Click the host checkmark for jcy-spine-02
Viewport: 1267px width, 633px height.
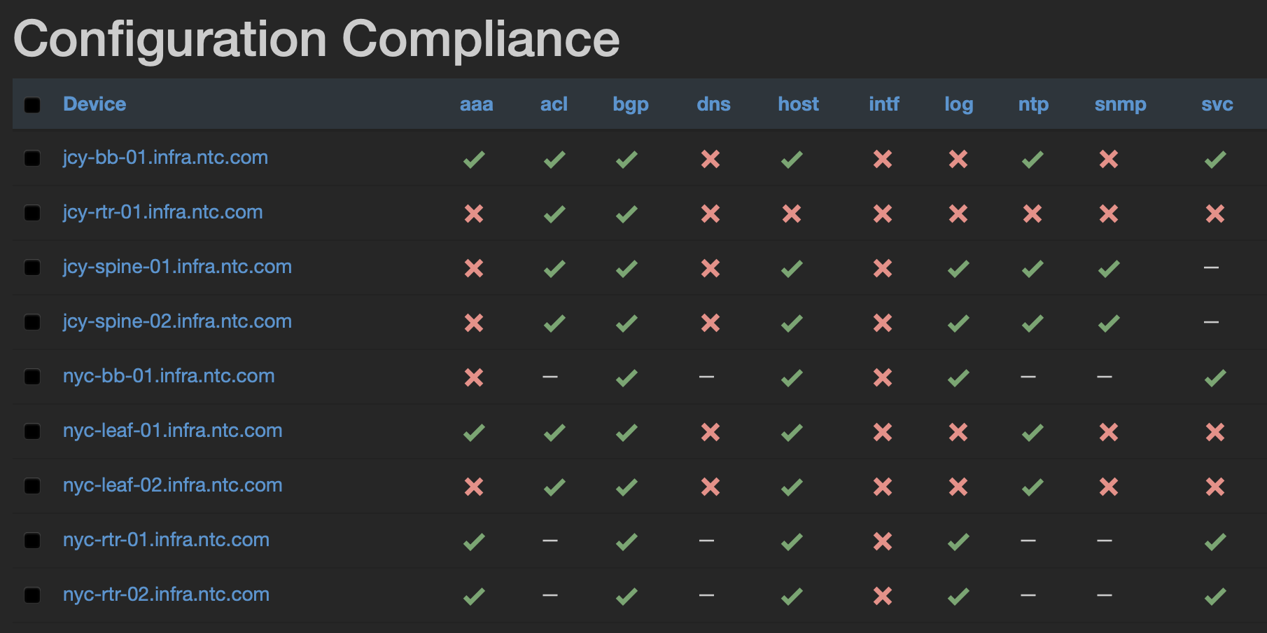(792, 323)
